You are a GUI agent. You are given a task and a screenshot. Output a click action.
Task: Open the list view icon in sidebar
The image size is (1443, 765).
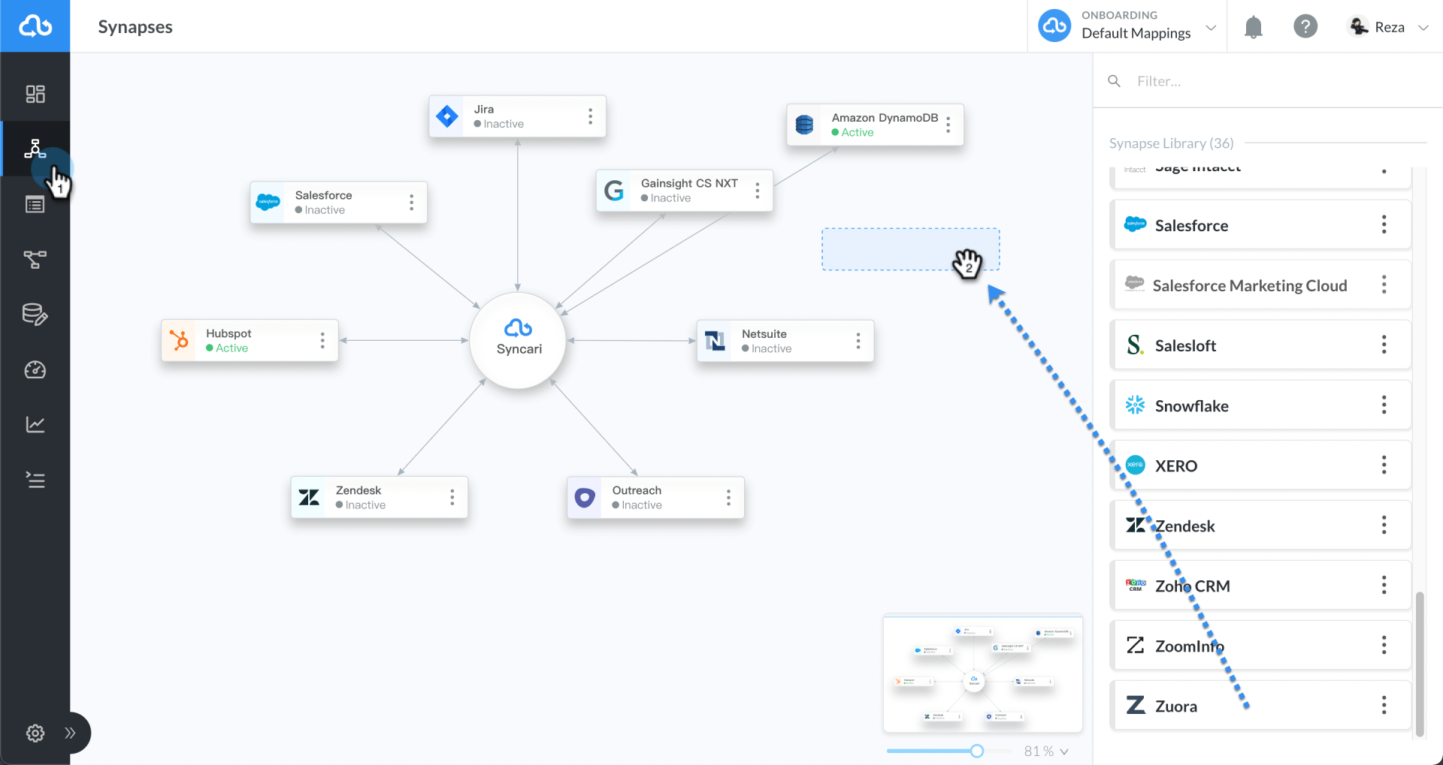[x=35, y=204]
